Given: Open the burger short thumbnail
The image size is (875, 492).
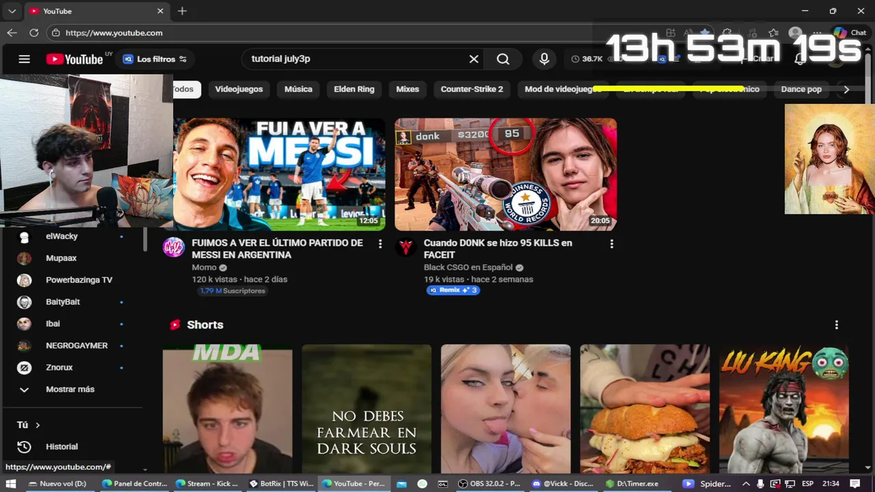Looking at the screenshot, I should (645, 409).
